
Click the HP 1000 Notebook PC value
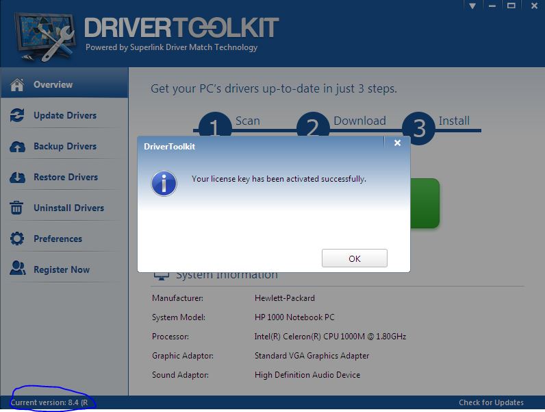tap(294, 317)
